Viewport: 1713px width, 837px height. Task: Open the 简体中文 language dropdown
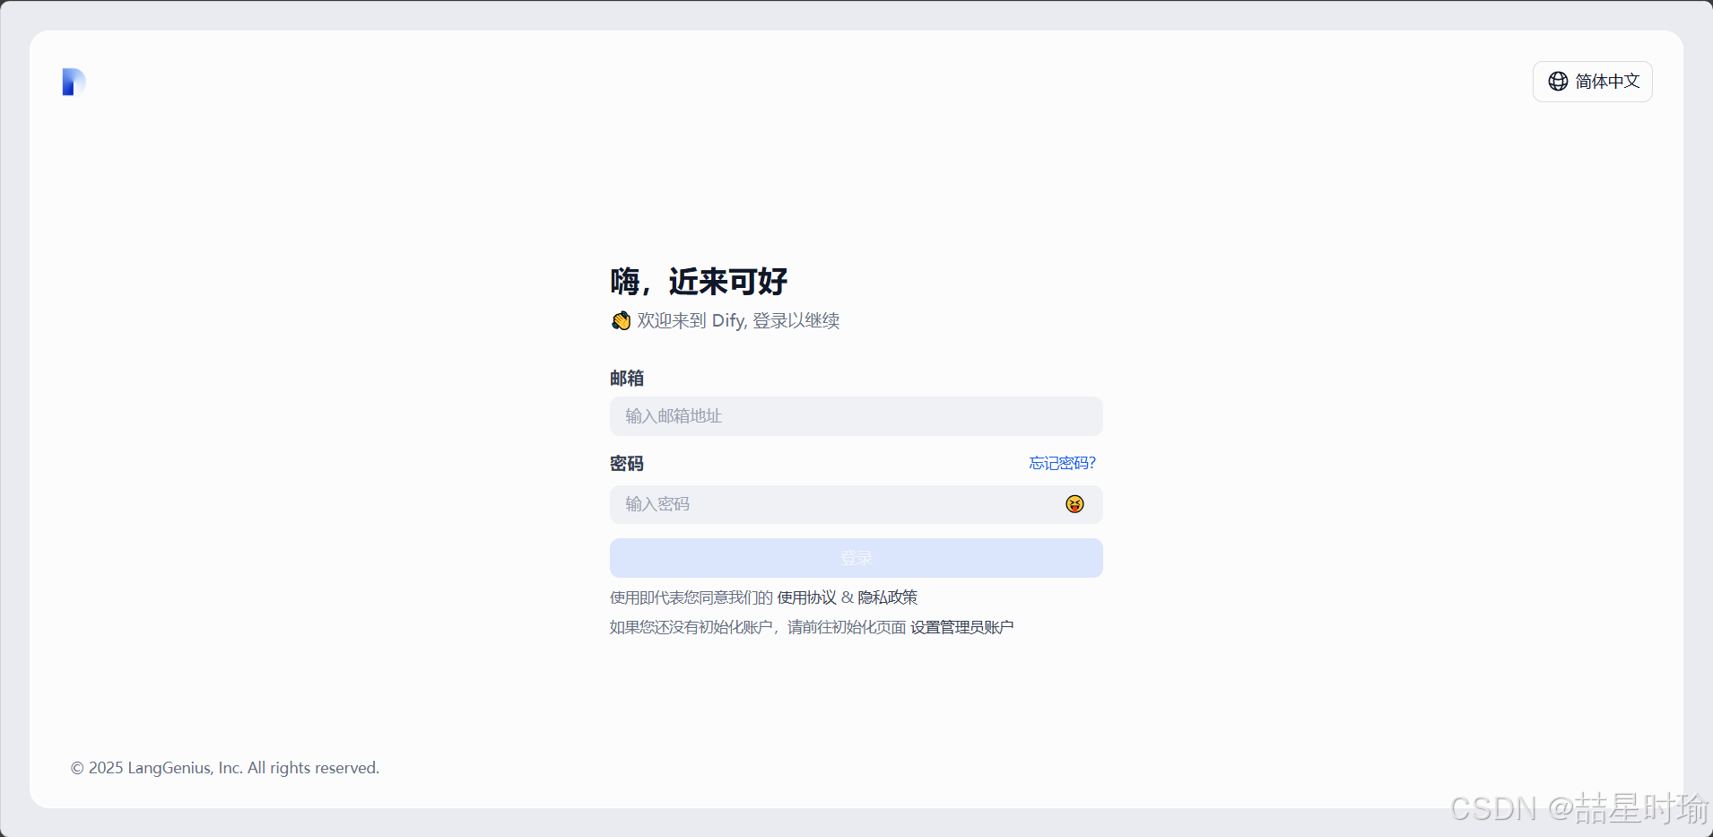click(1592, 82)
